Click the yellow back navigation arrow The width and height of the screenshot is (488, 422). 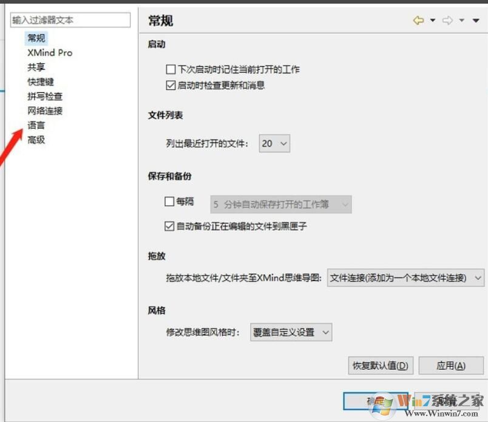pyautogui.click(x=420, y=20)
